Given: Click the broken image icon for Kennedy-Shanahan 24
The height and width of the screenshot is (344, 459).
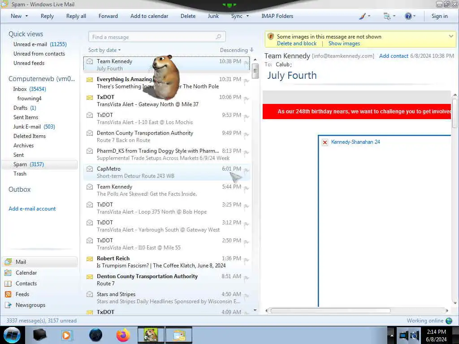Looking at the screenshot, I should coord(325,142).
